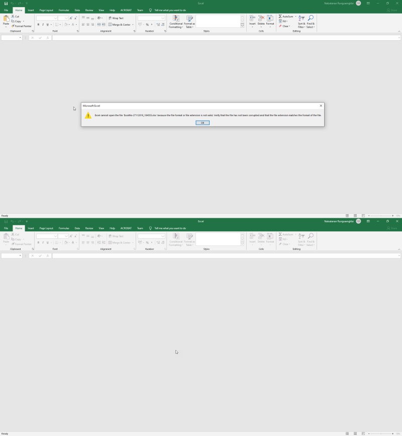
Task: Open Insert tab in upper Excel window
Action: coord(31,10)
